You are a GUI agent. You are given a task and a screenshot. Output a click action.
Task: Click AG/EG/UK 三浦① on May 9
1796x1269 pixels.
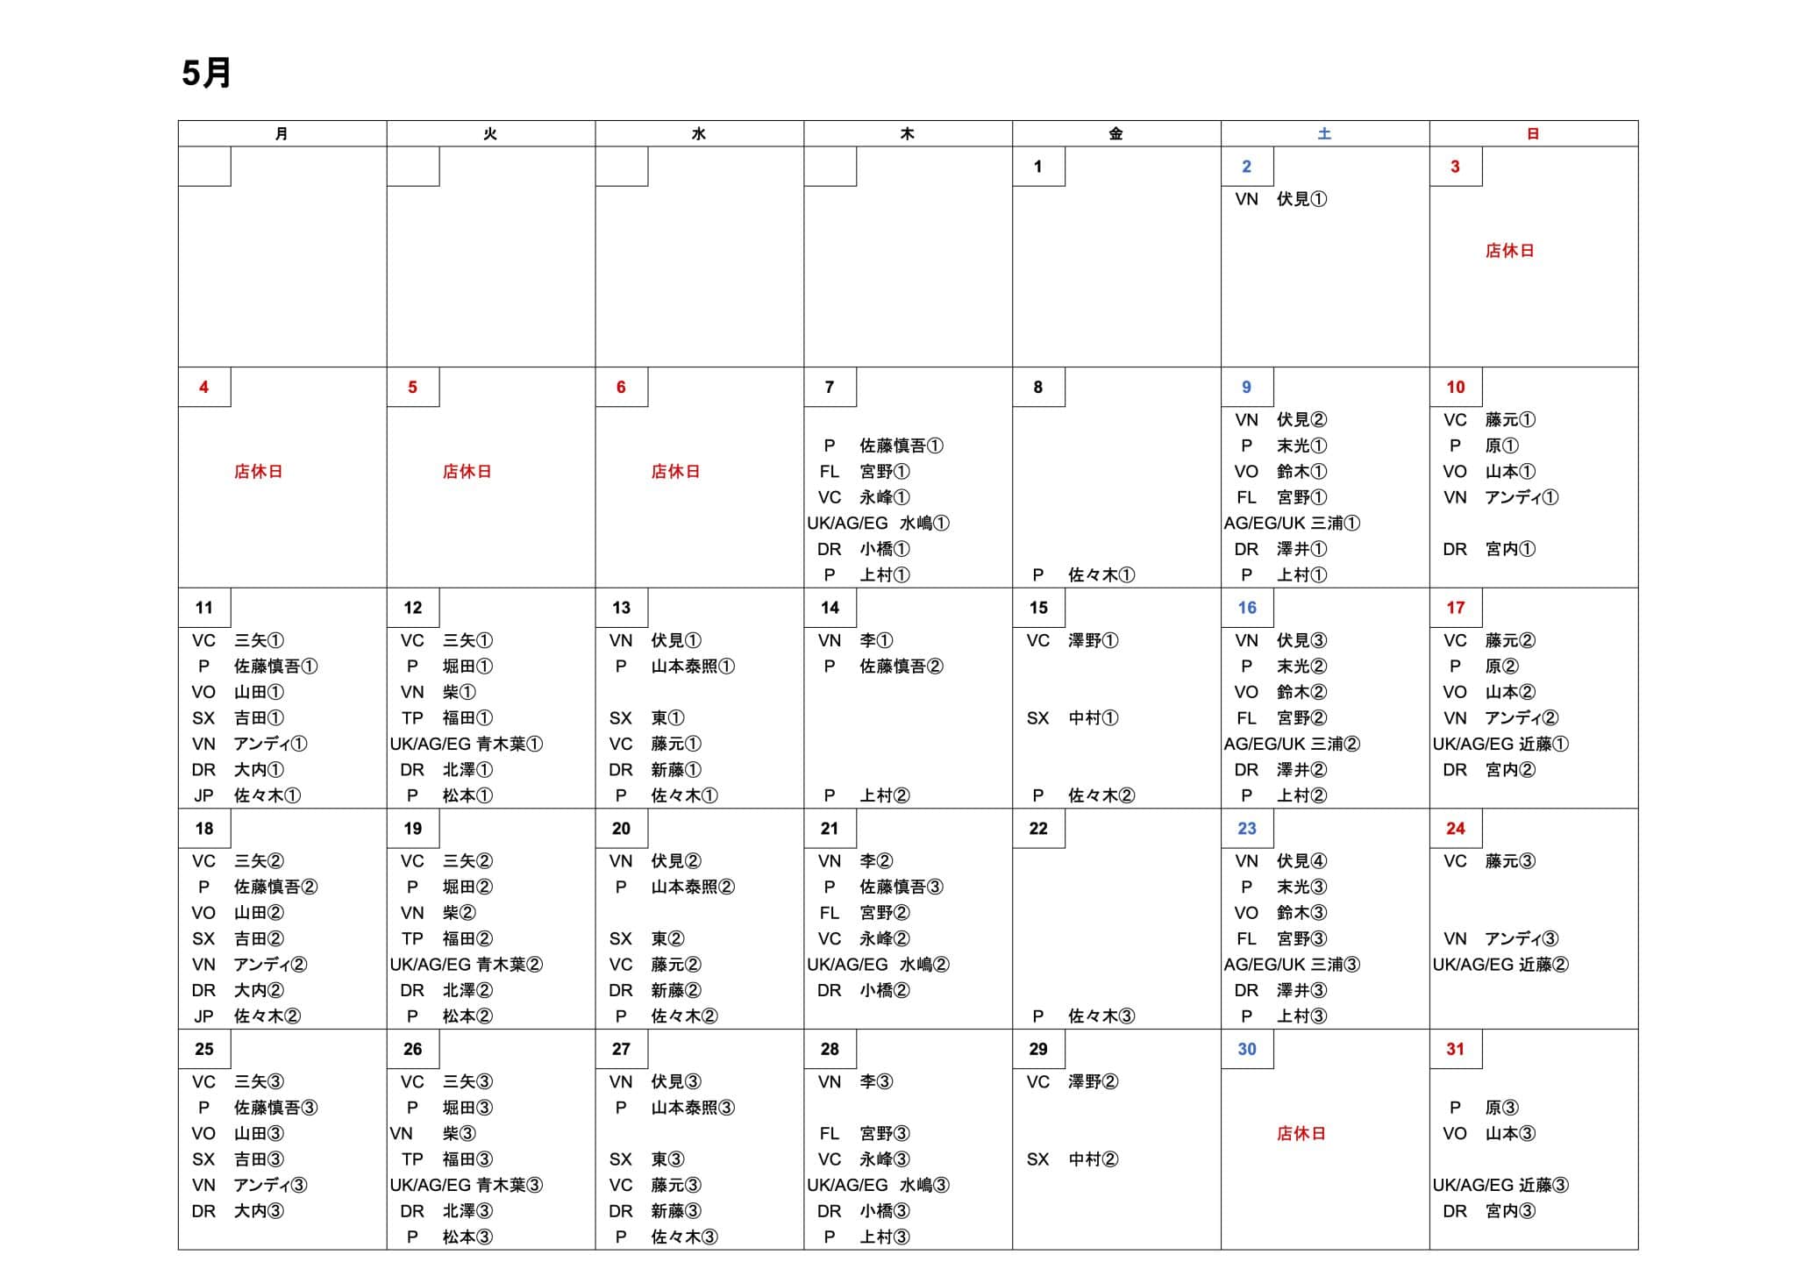(1292, 524)
